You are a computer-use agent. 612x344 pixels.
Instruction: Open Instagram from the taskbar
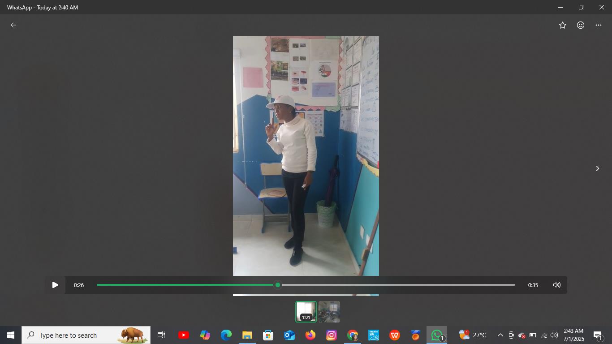tap(332, 335)
